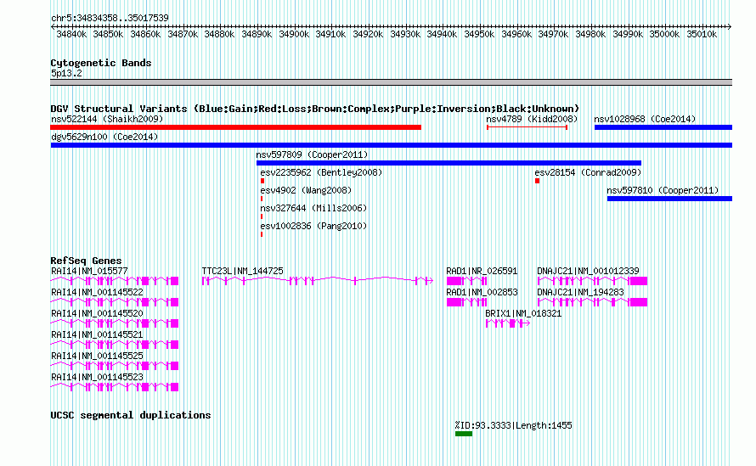Select esv1002836 (Pang2010) label

[314, 226]
